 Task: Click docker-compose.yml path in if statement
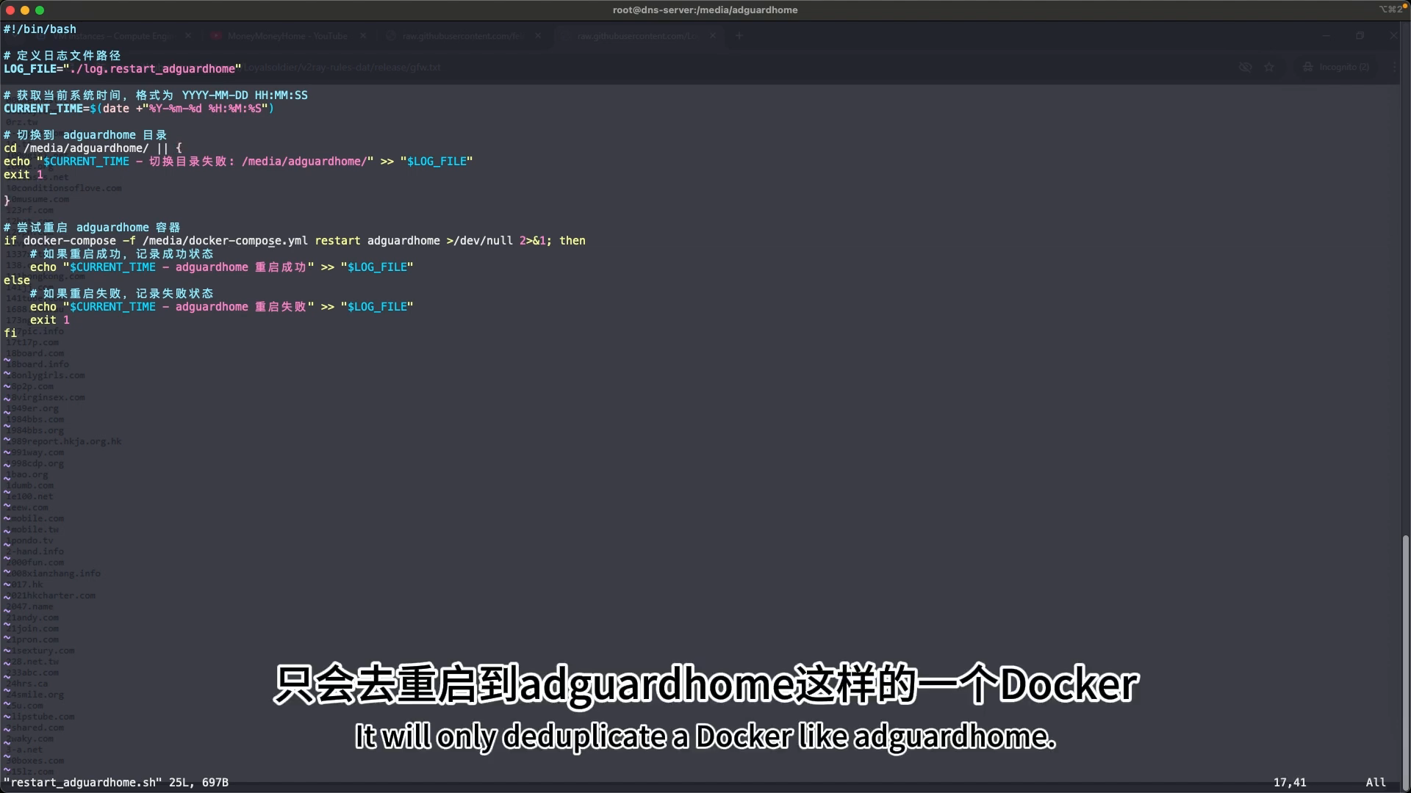tap(226, 241)
